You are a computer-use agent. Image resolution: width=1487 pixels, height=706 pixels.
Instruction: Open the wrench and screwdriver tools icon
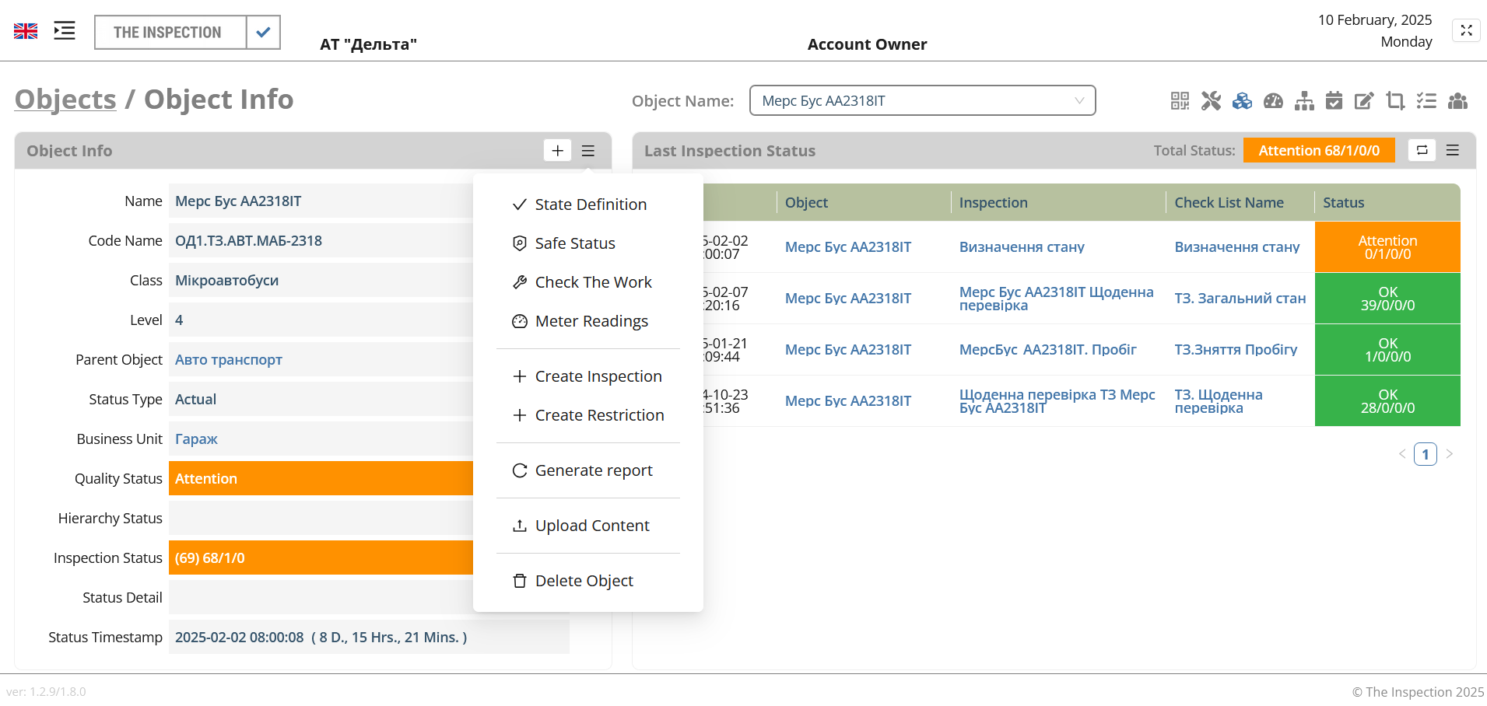coord(1211,101)
